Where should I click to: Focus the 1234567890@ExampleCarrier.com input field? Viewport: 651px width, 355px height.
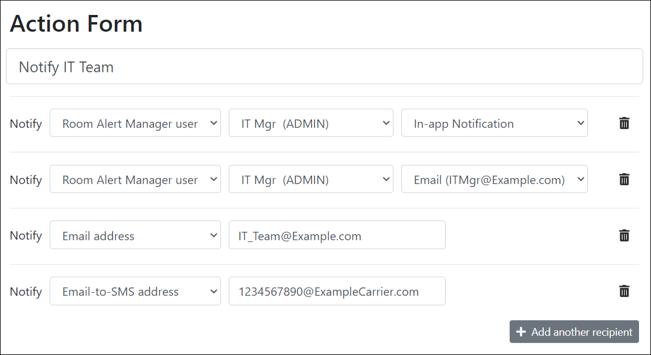[x=337, y=291]
